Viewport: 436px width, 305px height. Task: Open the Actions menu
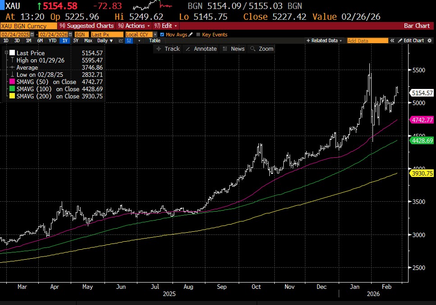click(x=136, y=26)
